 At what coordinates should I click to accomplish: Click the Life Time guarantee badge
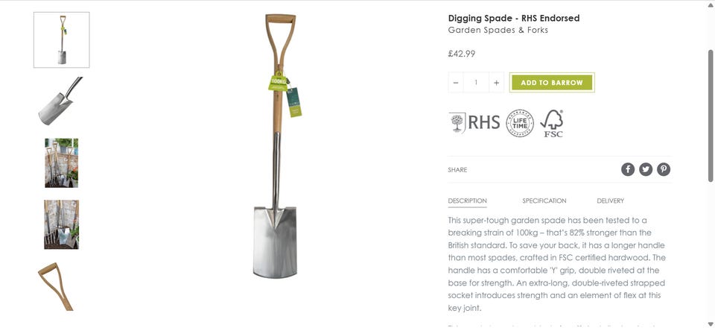tap(520, 123)
